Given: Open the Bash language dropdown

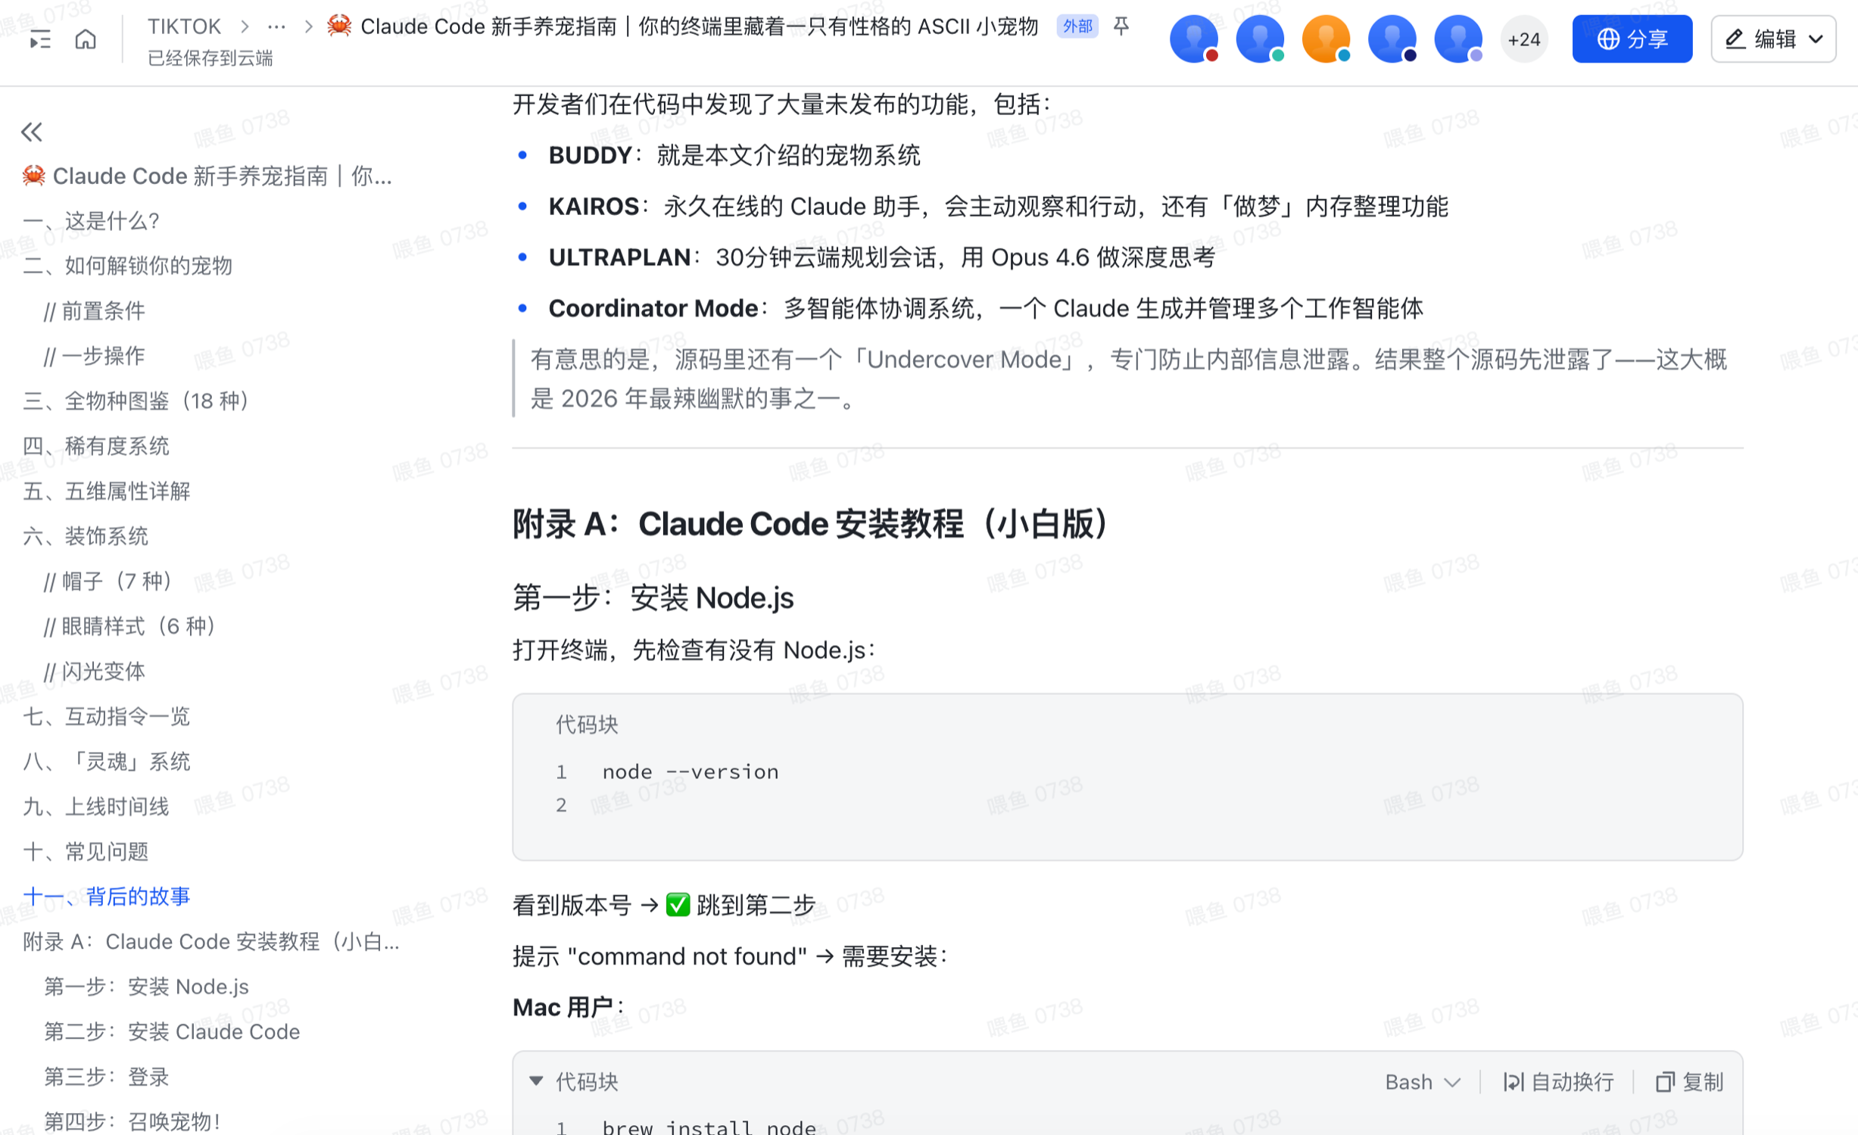Looking at the screenshot, I should [x=1422, y=1082].
